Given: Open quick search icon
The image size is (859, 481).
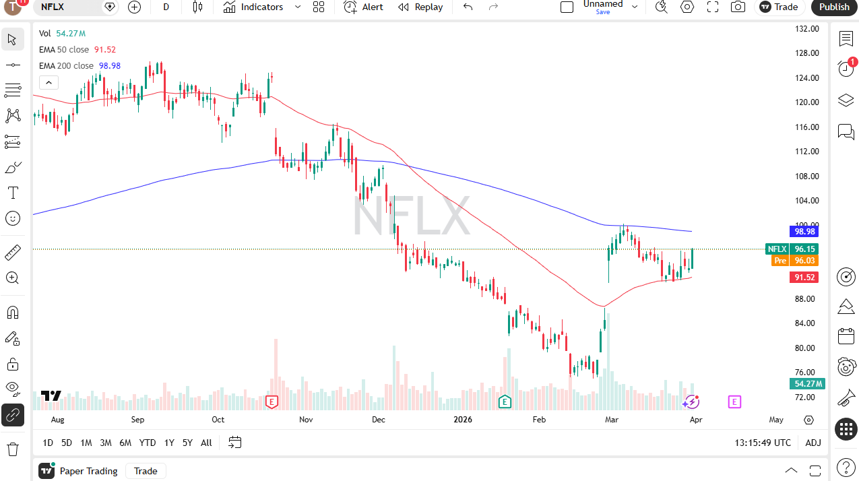Looking at the screenshot, I should (662, 7).
